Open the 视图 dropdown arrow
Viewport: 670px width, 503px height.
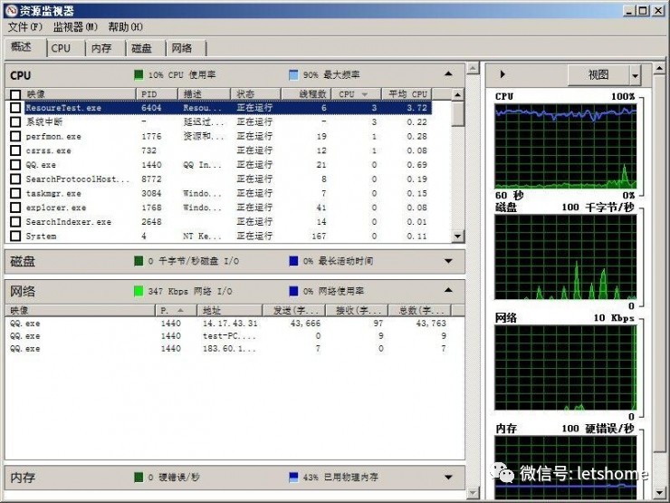click(635, 75)
